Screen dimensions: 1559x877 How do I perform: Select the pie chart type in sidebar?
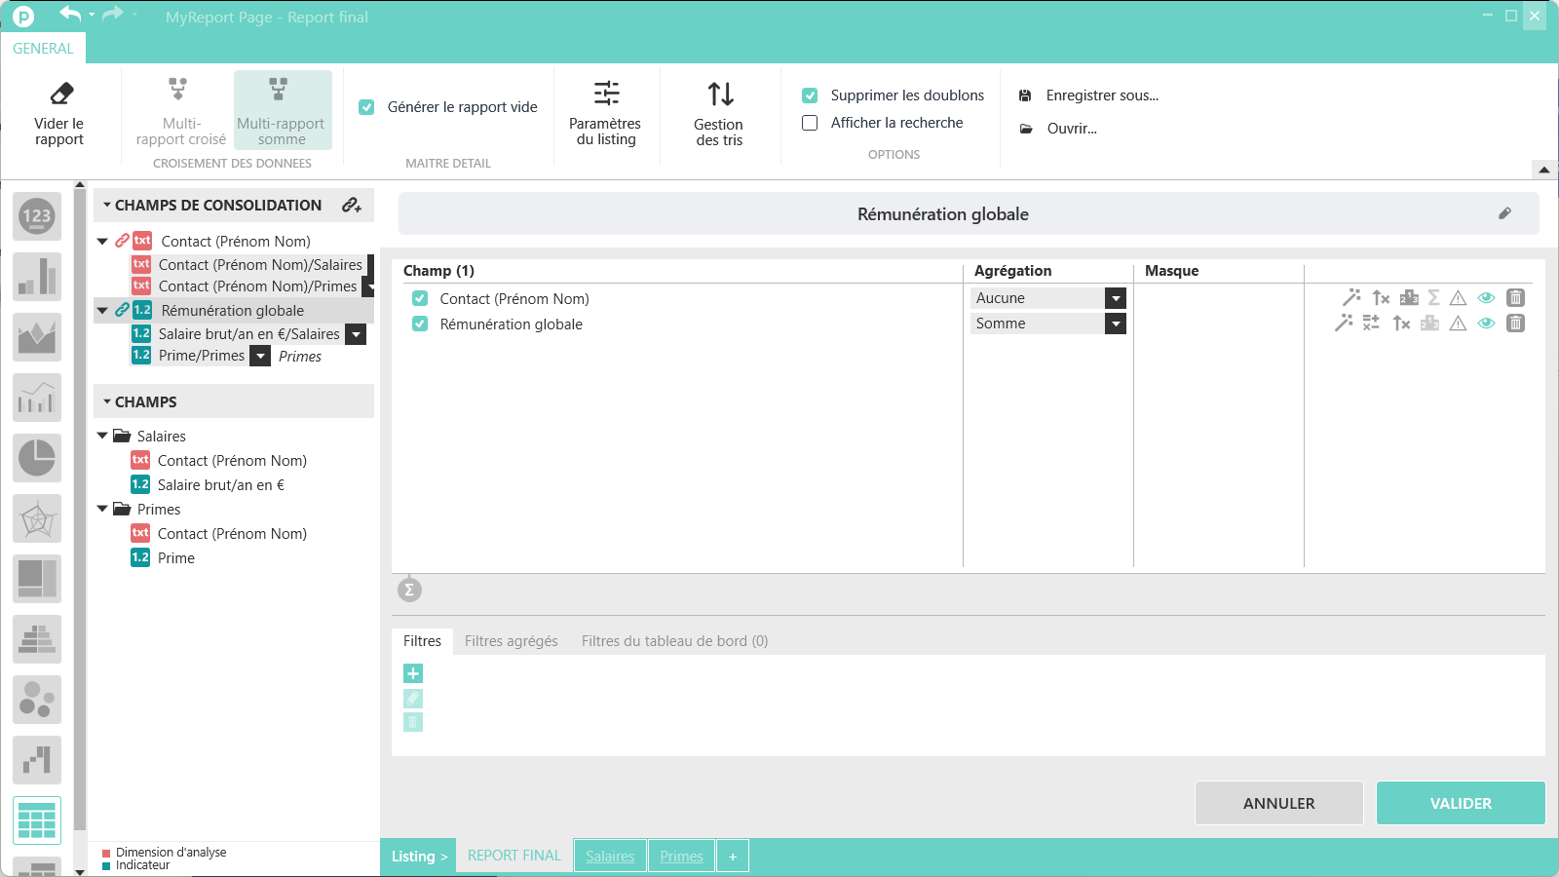click(x=37, y=457)
